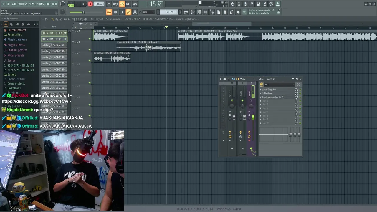Open the Channel rack view icon
This screenshot has width=377, height=212.
[x=199, y=12]
